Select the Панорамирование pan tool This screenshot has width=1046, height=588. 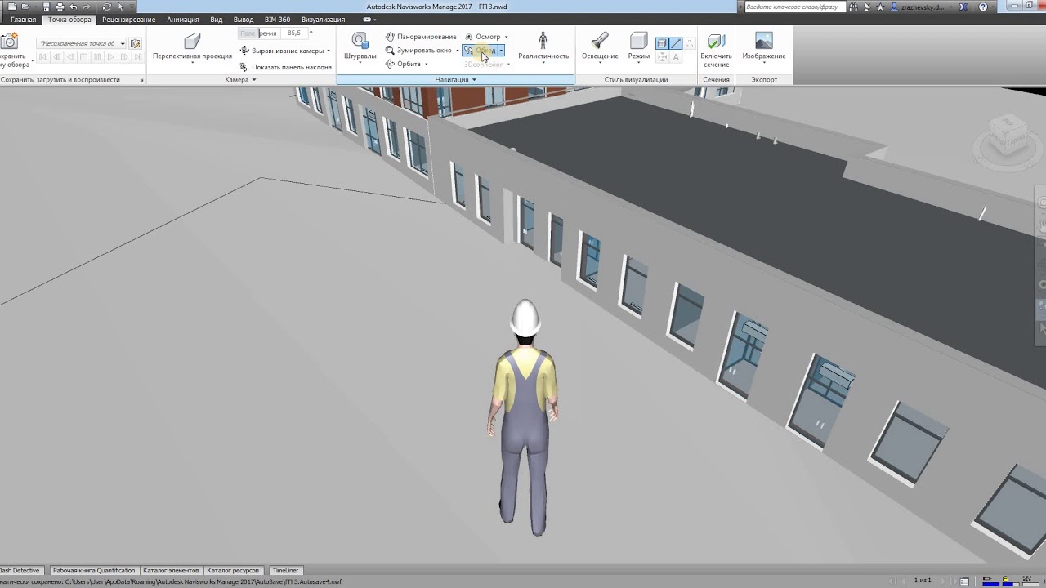pos(421,37)
